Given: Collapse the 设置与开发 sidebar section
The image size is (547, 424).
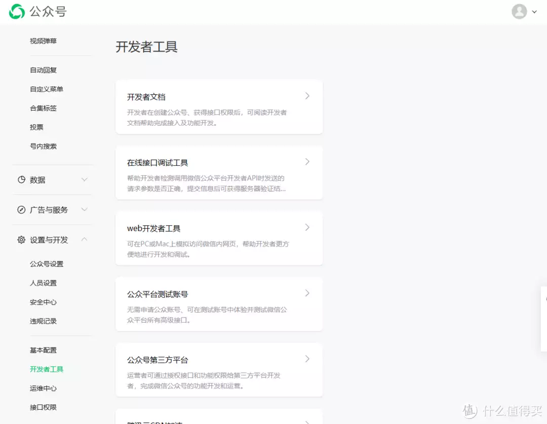Looking at the screenshot, I should tap(85, 239).
